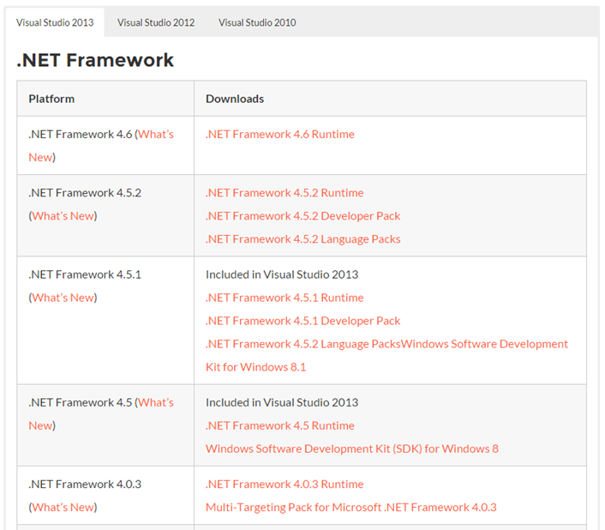
Task: Open What's New link for .NET Framework 4.0.3
Action: pyautogui.click(x=63, y=507)
